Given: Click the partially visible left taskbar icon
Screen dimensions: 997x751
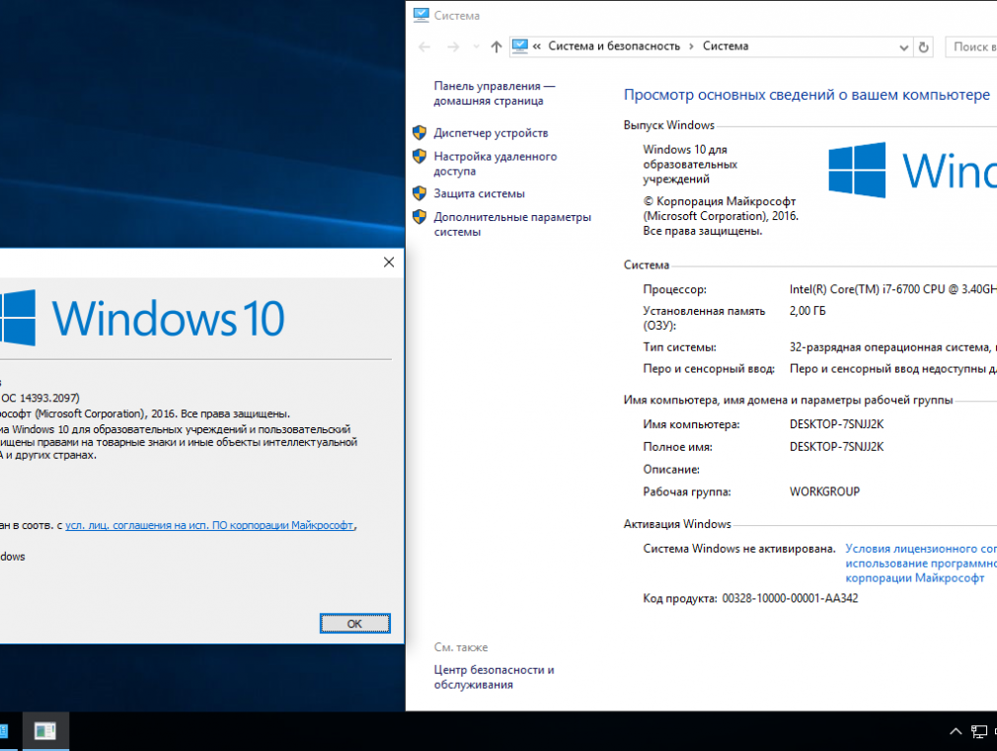Looking at the screenshot, I should tap(4, 731).
